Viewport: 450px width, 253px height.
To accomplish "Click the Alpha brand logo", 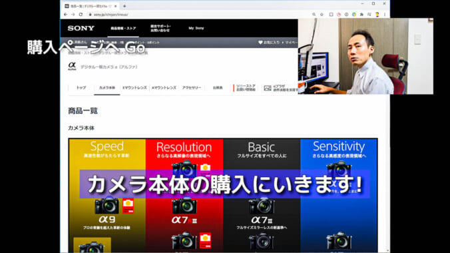I will 72,67.
